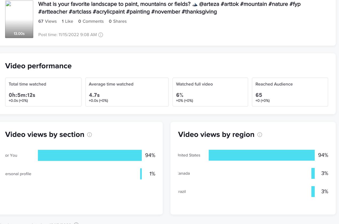This screenshot has width=339, height=224.
Task: Click the For You 94% bar
Action: coord(90,155)
